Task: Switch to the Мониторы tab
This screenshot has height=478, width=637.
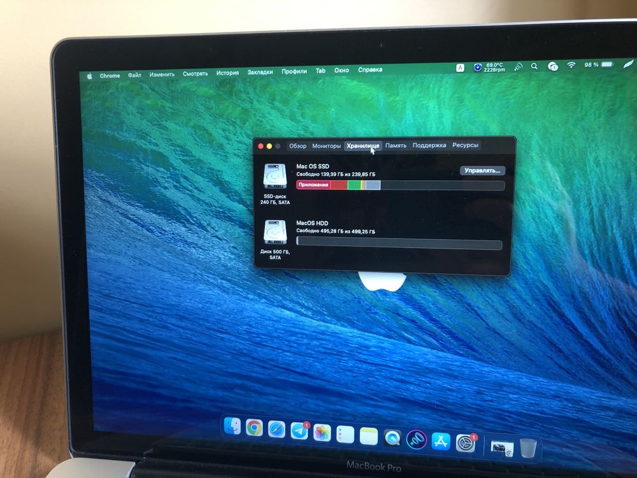Action: tap(326, 146)
